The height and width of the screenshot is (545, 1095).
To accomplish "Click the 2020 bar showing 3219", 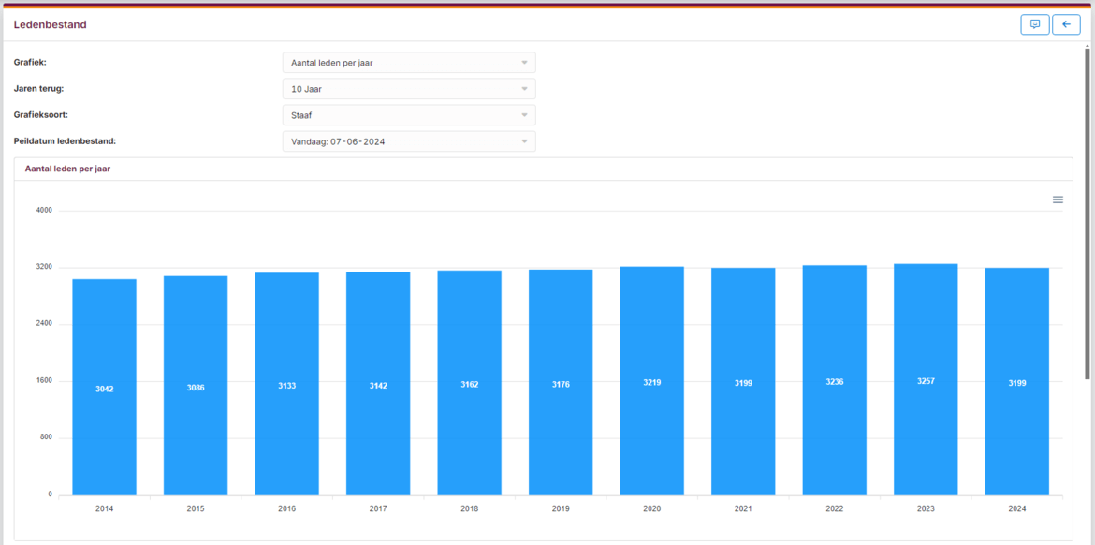I will (652, 381).
